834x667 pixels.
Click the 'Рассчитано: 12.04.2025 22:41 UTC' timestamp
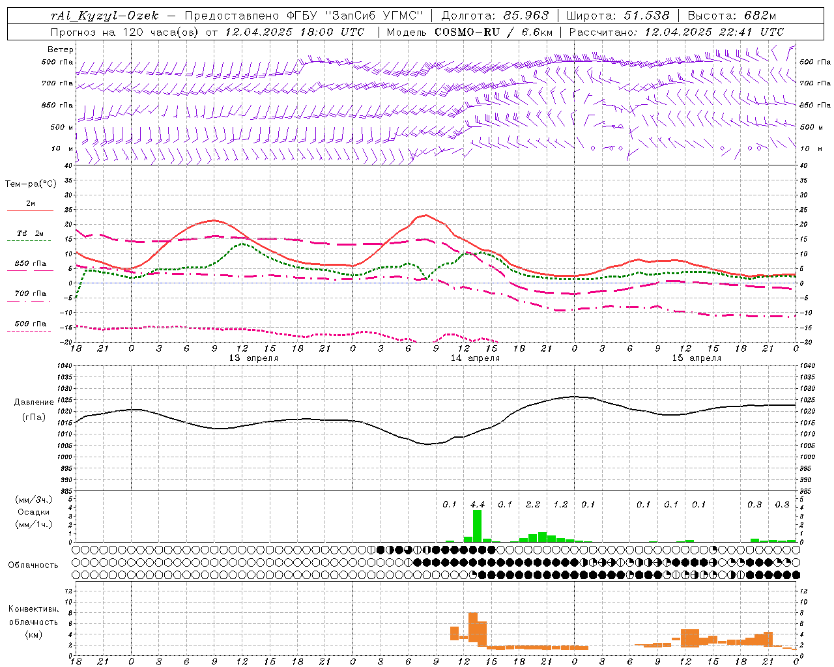676,32
